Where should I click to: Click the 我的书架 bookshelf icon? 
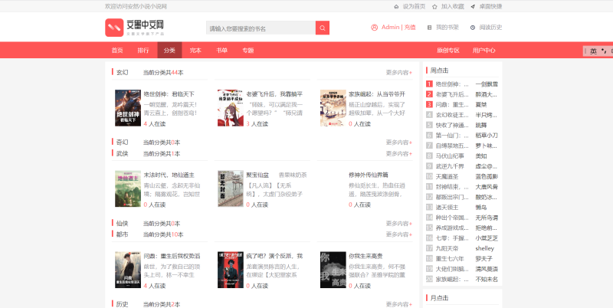(x=429, y=28)
